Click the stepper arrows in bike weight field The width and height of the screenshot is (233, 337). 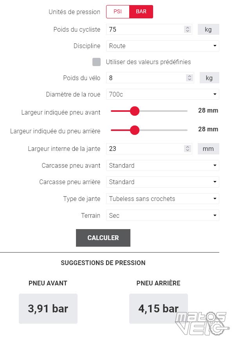click(x=189, y=77)
